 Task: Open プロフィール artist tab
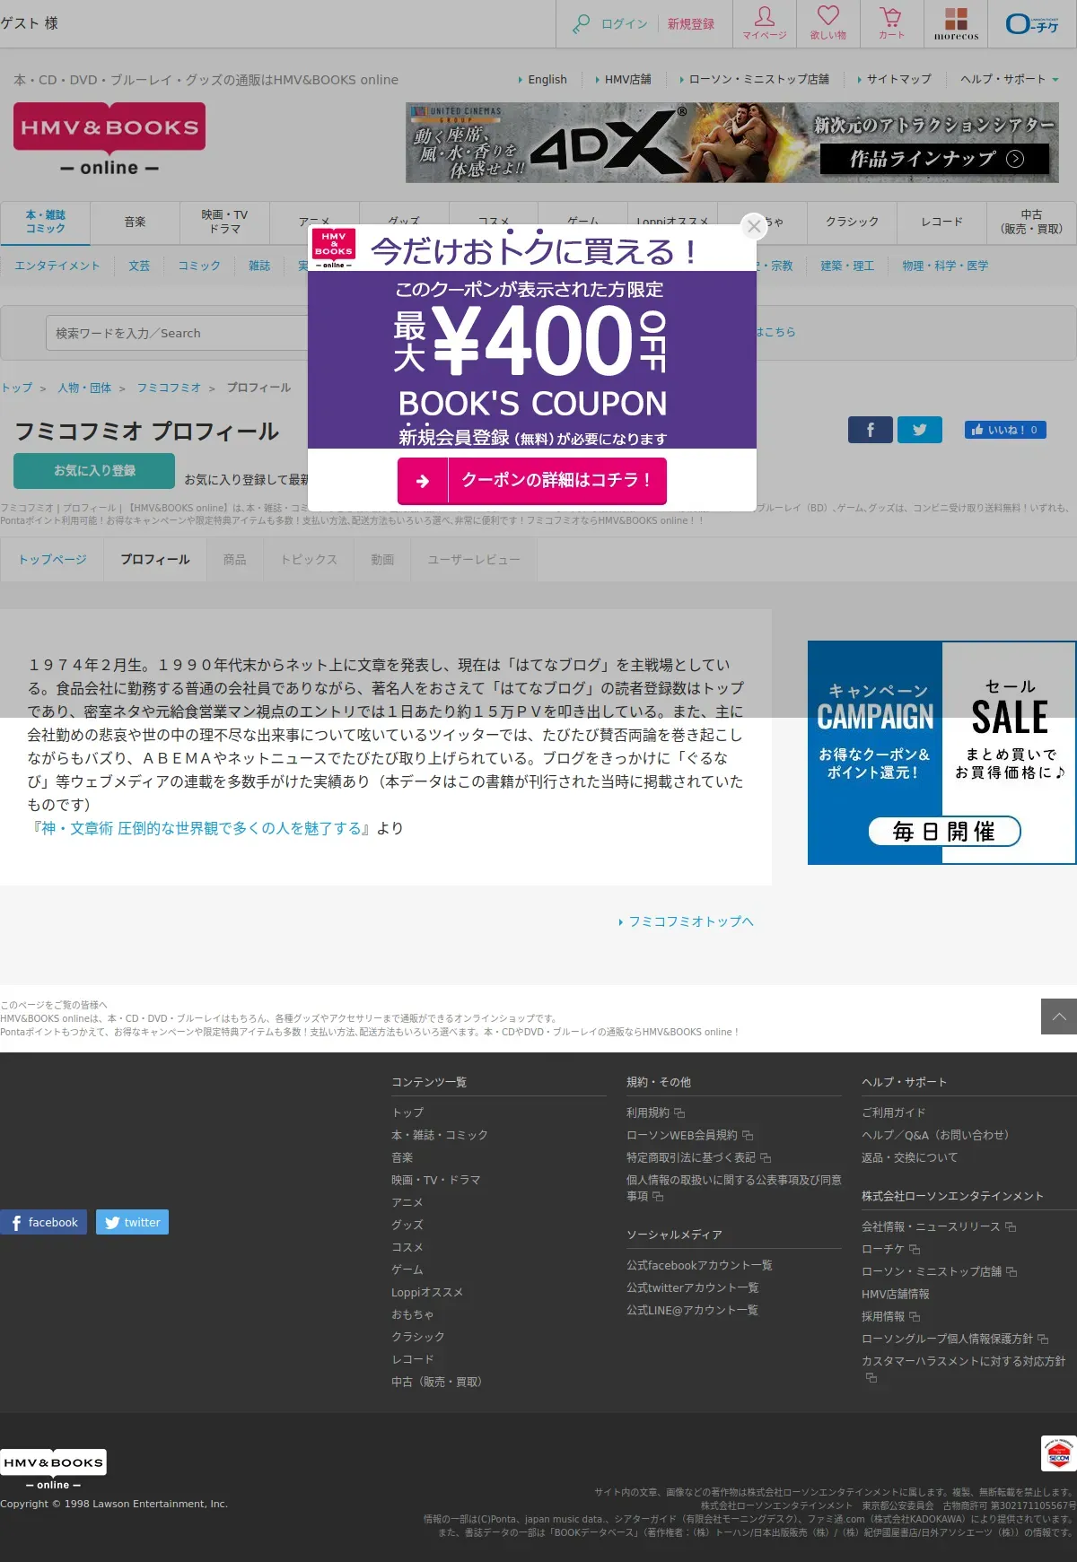click(x=155, y=559)
